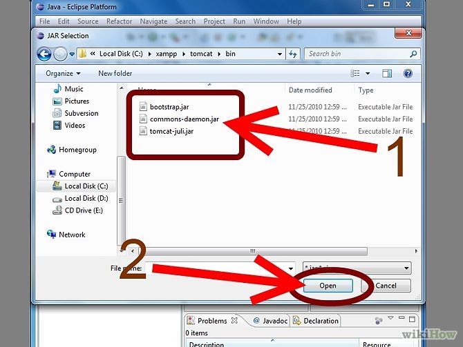Select Pictures in navigation pane

tap(77, 101)
